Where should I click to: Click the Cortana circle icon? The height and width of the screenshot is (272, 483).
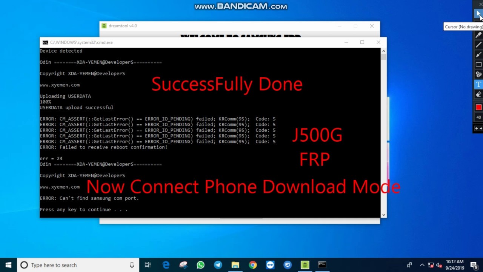click(x=24, y=265)
